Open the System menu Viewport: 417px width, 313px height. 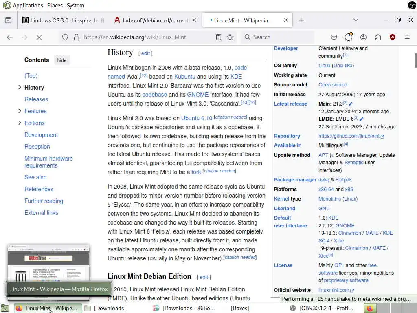tap(75, 5)
